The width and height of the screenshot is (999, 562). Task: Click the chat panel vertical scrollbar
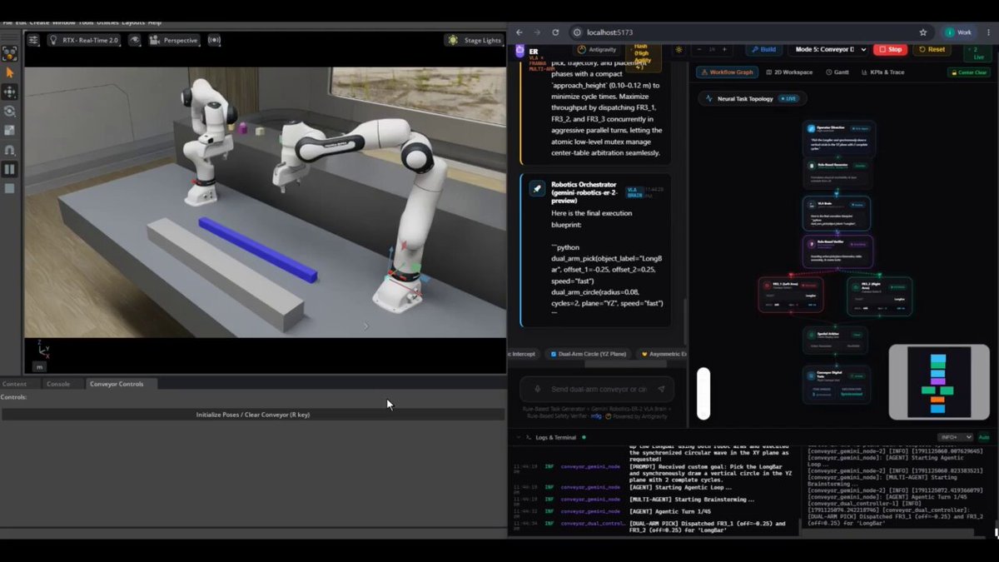click(685, 321)
